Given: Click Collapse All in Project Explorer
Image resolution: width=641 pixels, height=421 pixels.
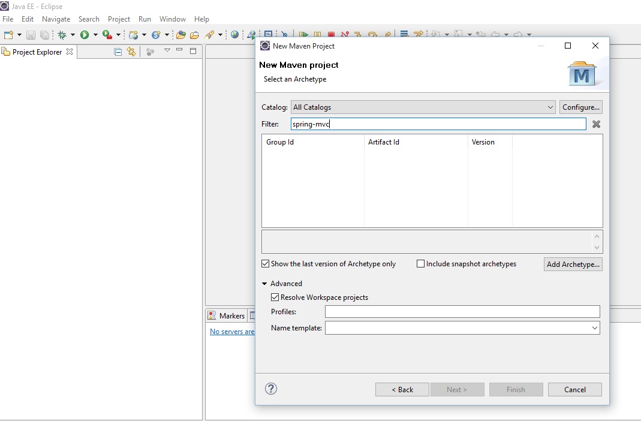Looking at the screenshot, I should coord(118,52).
